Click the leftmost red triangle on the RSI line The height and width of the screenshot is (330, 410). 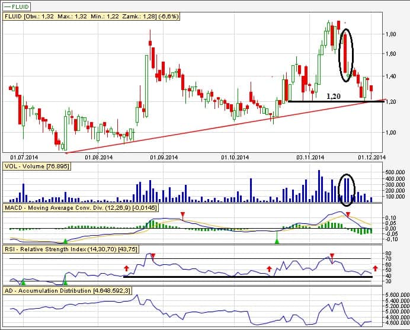(153, 256)
